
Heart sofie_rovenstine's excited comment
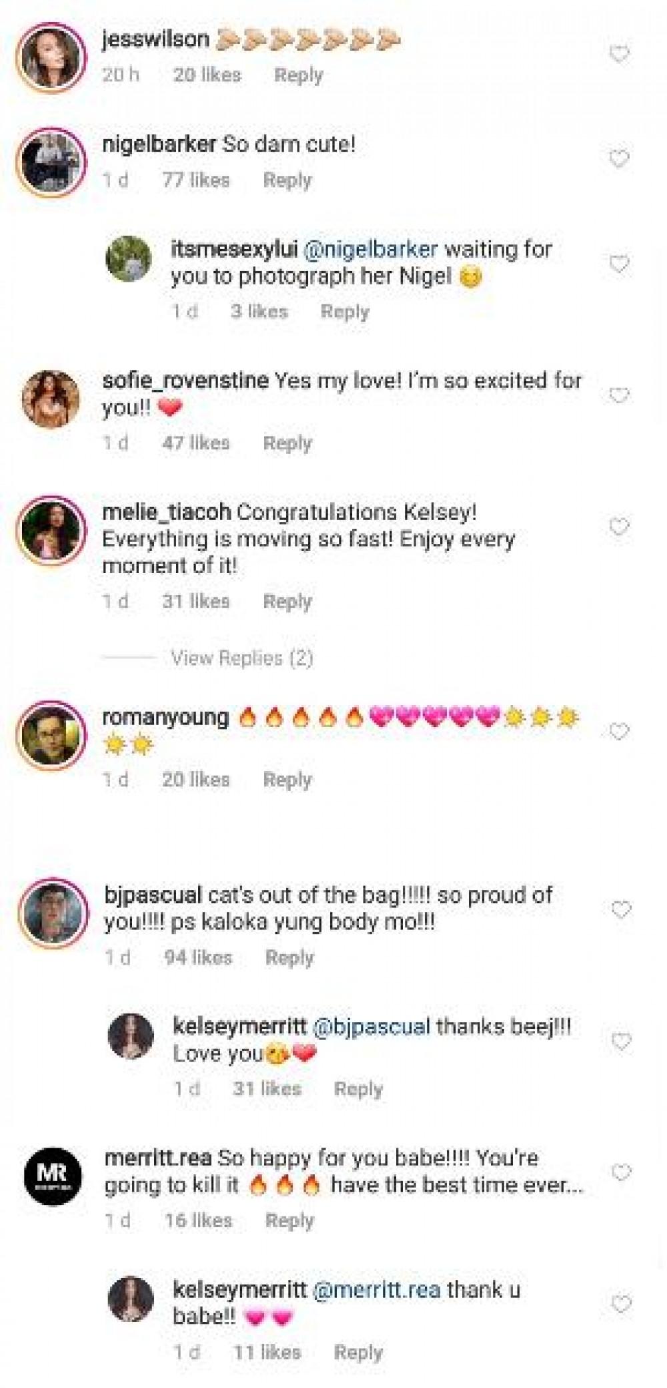[x=620, y=396]
